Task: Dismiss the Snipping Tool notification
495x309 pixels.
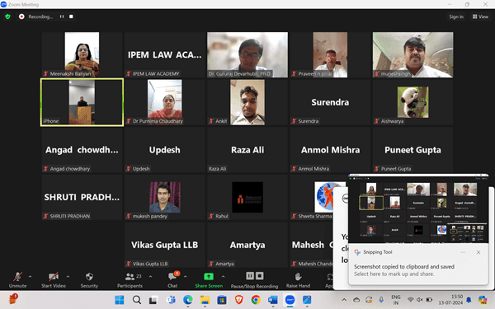Action: pos(478,252)
